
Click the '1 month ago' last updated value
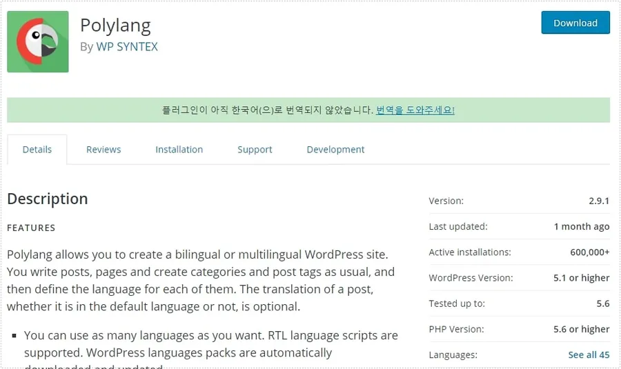pyautogui.click(x=582, y=226)
